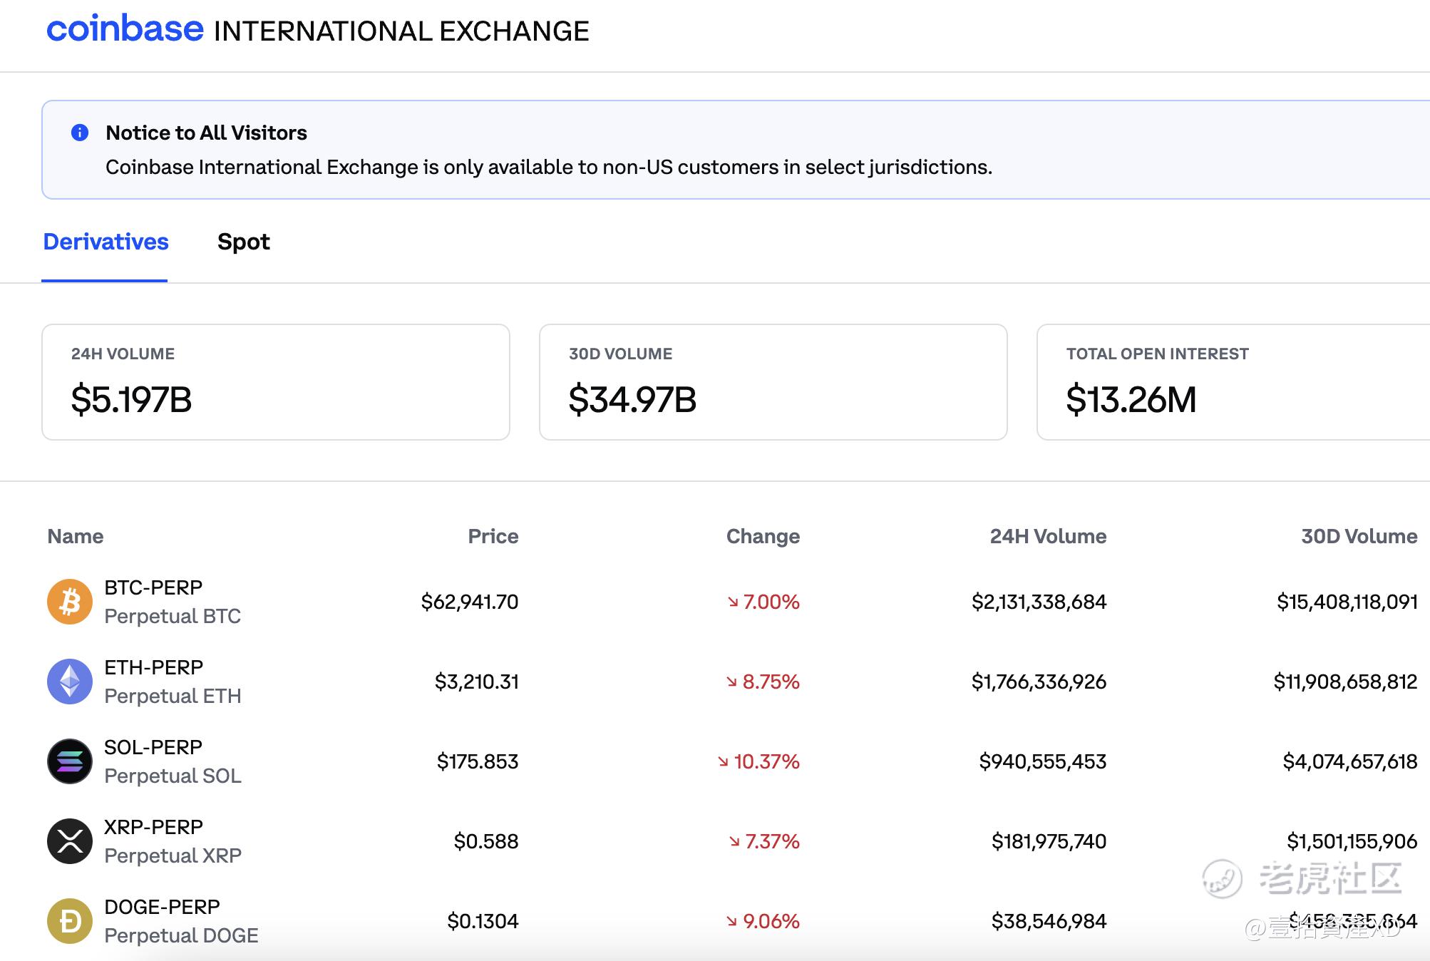Click 24H volume $181,975,740
The height and width of the screenshot is (961, 1430).
[x=1049, y=841]
